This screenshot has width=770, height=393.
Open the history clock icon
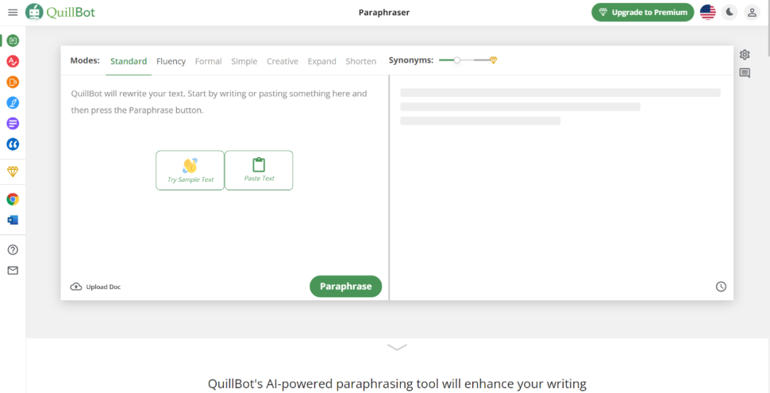pos(721,287)
